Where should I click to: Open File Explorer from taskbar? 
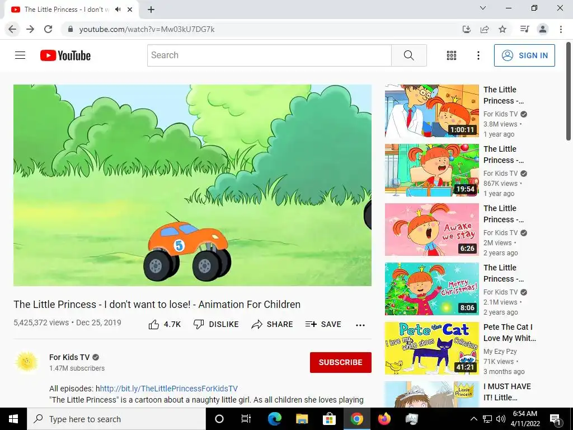(x=302, y=419)
